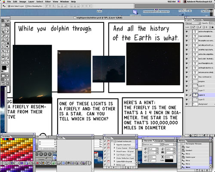Activate the Crop tool

click(3, 32)
